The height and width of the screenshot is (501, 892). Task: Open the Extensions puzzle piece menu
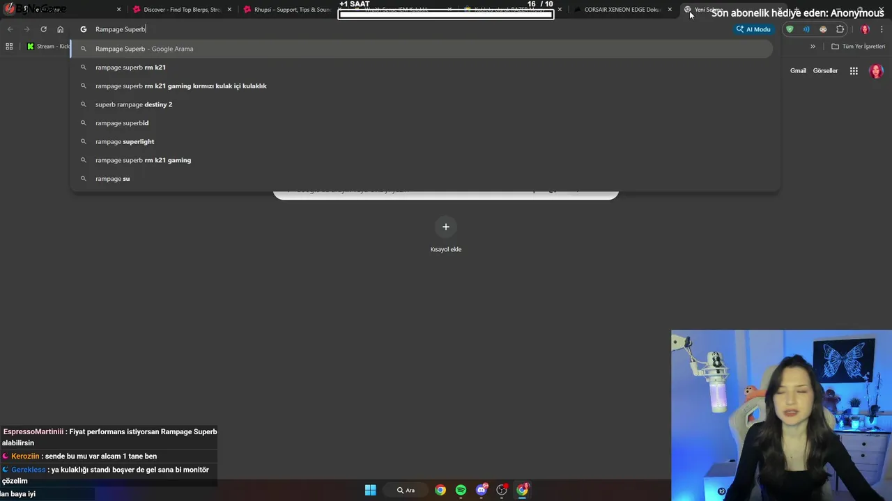point(840,29)
